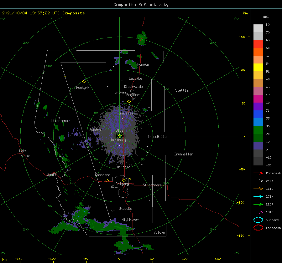
Task: Click the Ponoka town label
Action: click(x=143, y=64)
